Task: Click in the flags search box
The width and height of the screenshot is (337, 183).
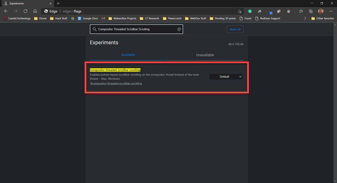Action: click(x=136, y=29)
